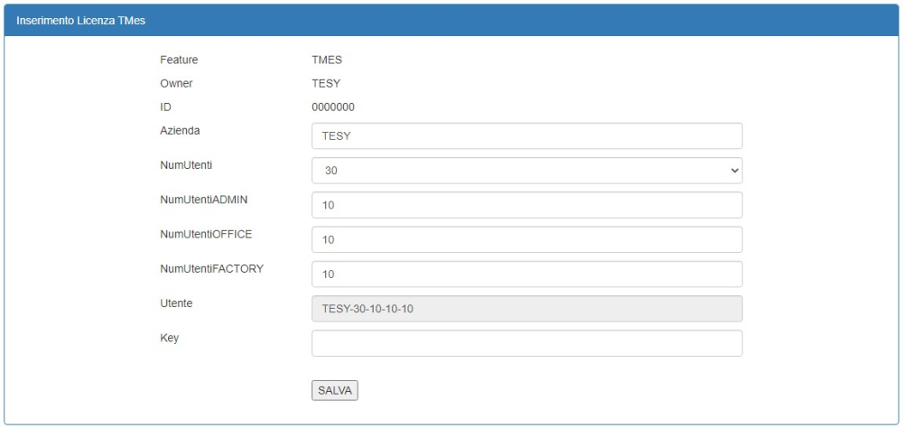The image size is (903, 428).
Task: Click the Azienda field label
Action: (x=180, y=131)
